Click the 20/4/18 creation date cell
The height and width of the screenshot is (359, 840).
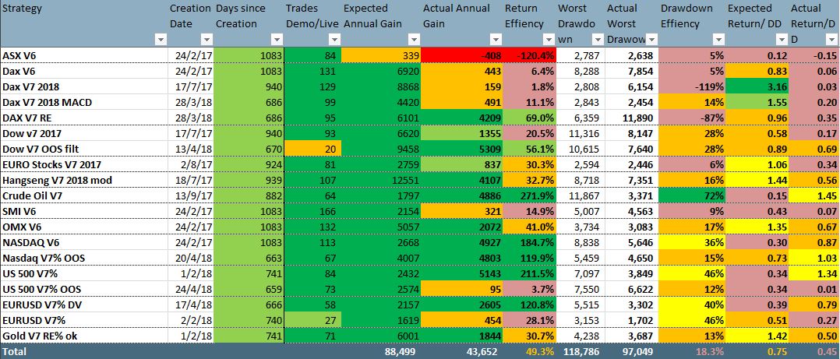click(191, 258)
